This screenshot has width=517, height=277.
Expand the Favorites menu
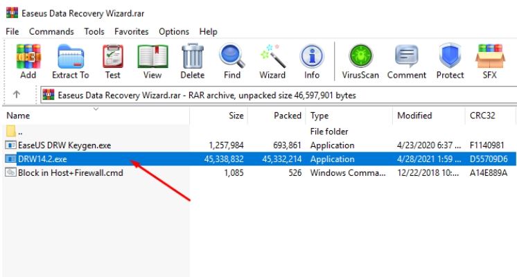point(132,32)
